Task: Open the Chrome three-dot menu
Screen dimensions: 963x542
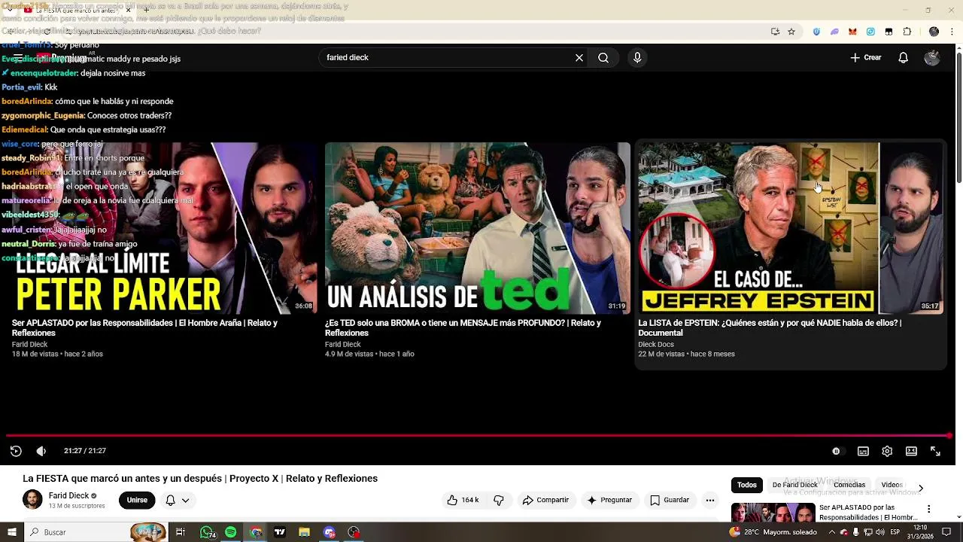Action: (x=952, y=32)
